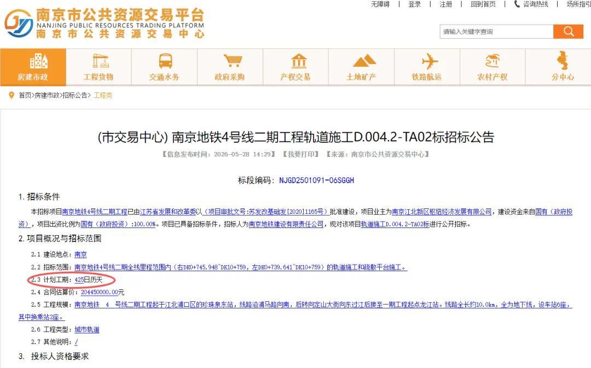Click the 产权交易 bank building icon

[299, 61]
